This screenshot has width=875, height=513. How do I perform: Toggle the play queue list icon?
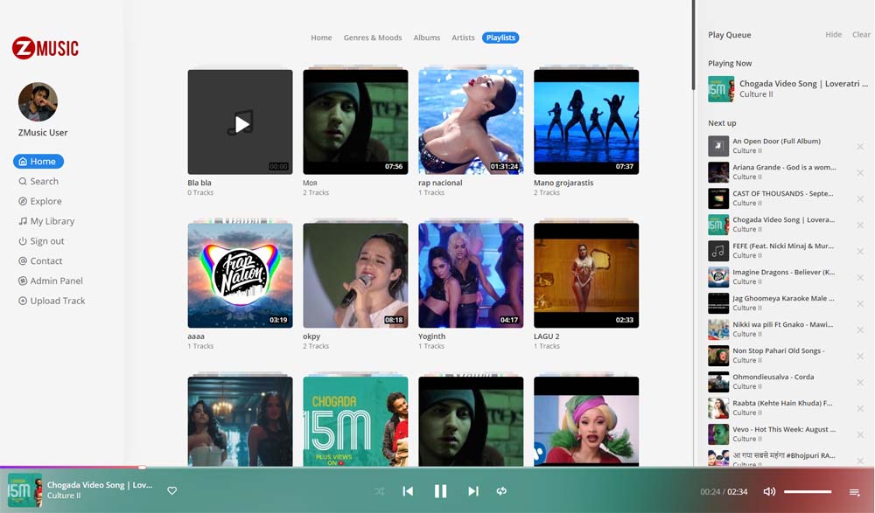click(x=854, y=492)
